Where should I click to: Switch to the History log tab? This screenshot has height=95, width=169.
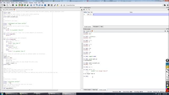[x=95, y=90]
